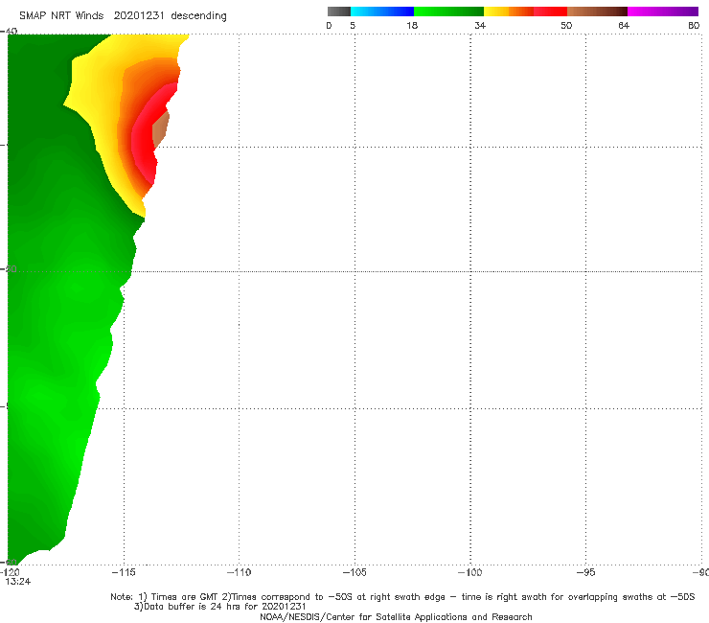The height and width of the screenshot is (623, 709).
Task: Click the brown highest-wind patch on map
Action: (161, 129)
